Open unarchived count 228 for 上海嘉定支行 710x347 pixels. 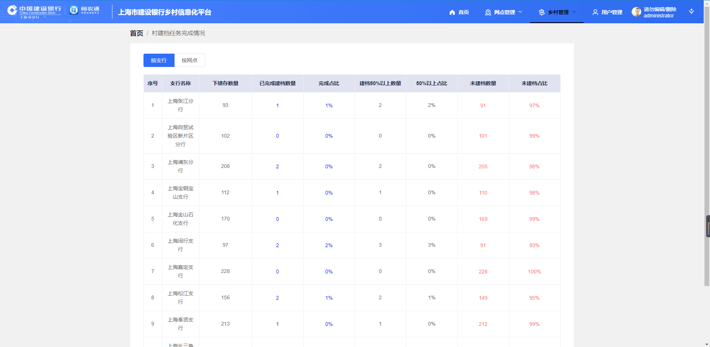pyautogui.click(x=483, y=272)
